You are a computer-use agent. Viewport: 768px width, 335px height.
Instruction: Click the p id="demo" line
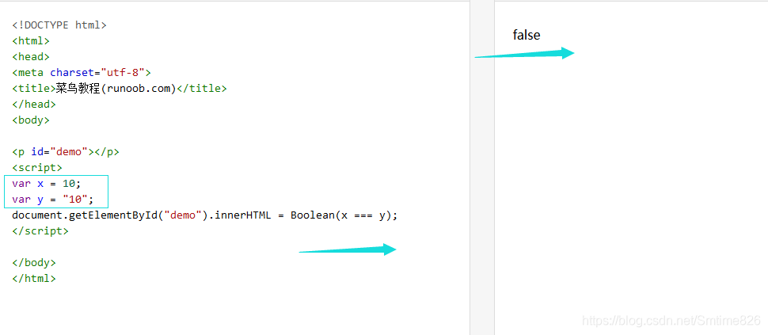(66, 152)
